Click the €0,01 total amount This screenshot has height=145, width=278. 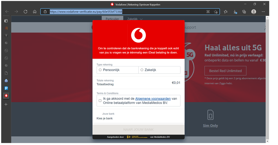tap(176, 83)
